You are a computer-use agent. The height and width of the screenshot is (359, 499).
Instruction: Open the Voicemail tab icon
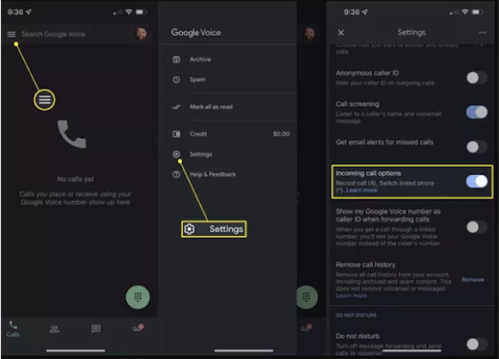point(138,328)
